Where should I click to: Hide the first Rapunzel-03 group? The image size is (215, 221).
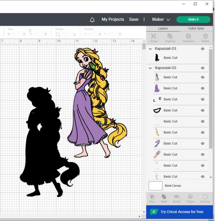click(203, 49)
